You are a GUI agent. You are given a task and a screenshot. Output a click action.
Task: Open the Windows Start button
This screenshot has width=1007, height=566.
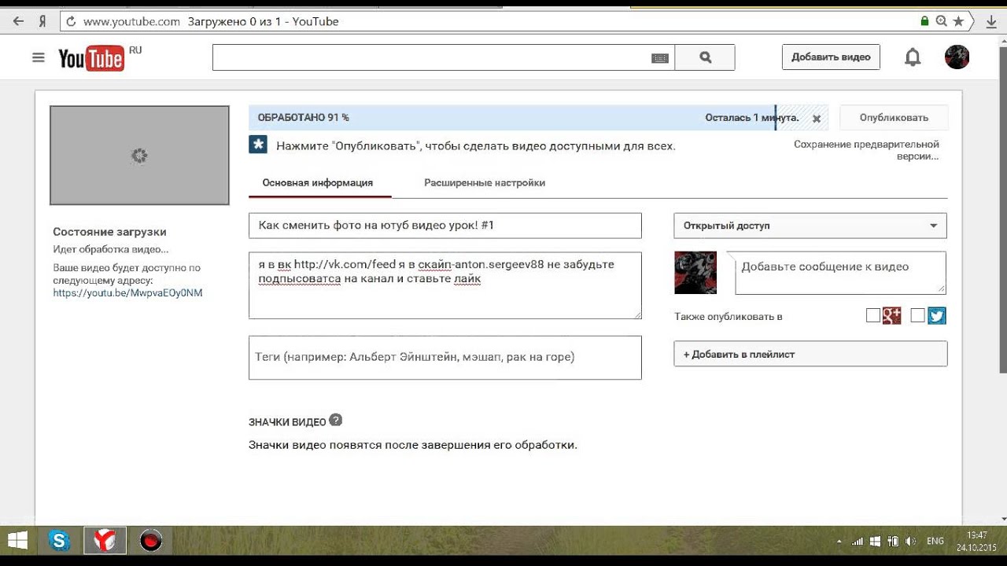point(17,540)
